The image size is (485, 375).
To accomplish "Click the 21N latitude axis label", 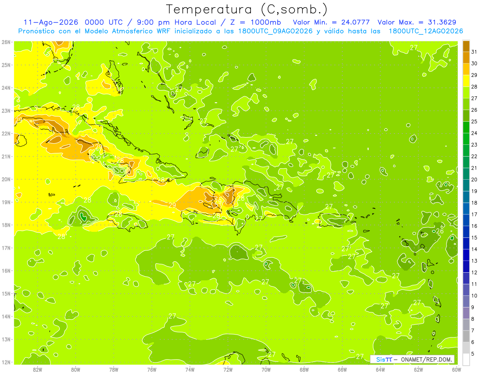I will (6, 156).
